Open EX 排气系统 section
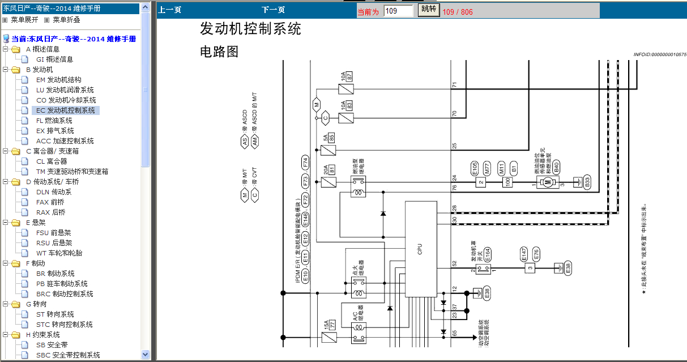This screenshot has width=687, height=362. [55, 131]
